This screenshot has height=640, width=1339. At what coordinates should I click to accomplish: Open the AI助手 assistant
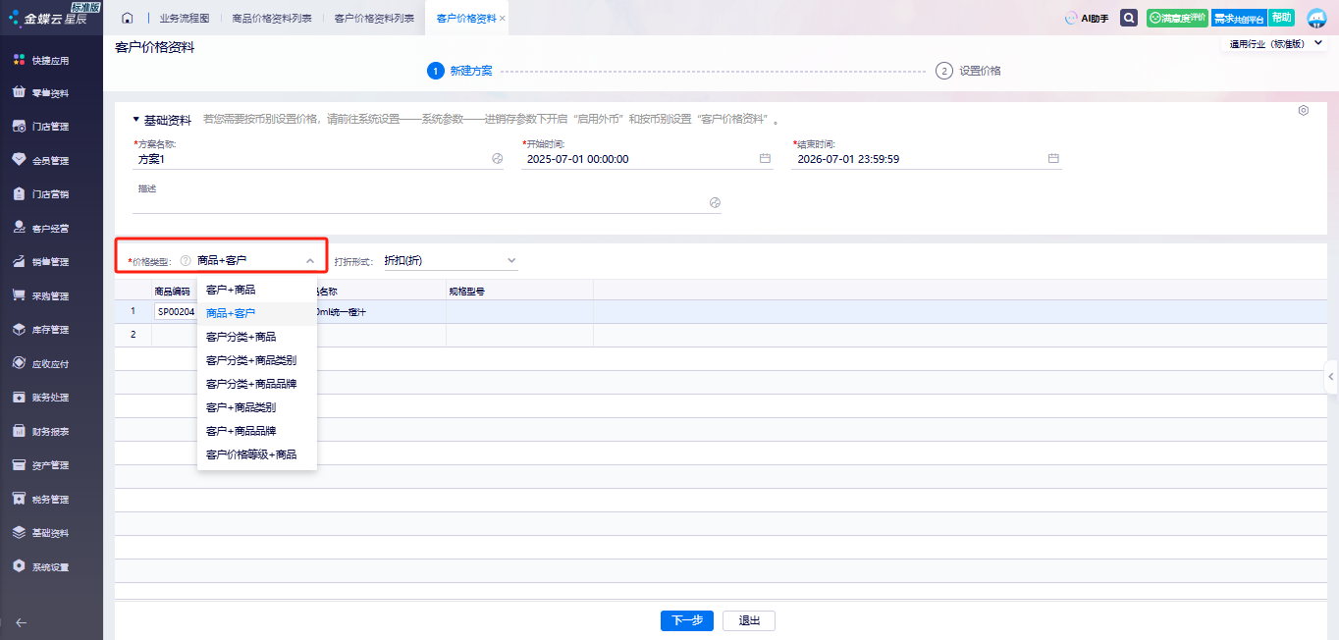point(1087,18)
